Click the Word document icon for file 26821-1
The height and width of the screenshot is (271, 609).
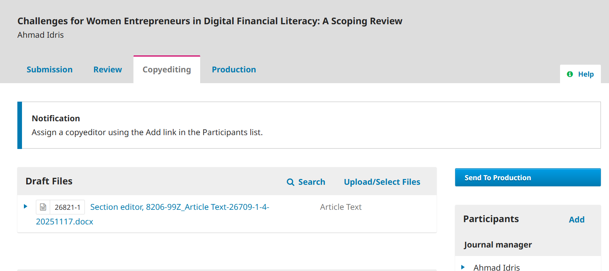pyautogui.click(x=43, y=207)
